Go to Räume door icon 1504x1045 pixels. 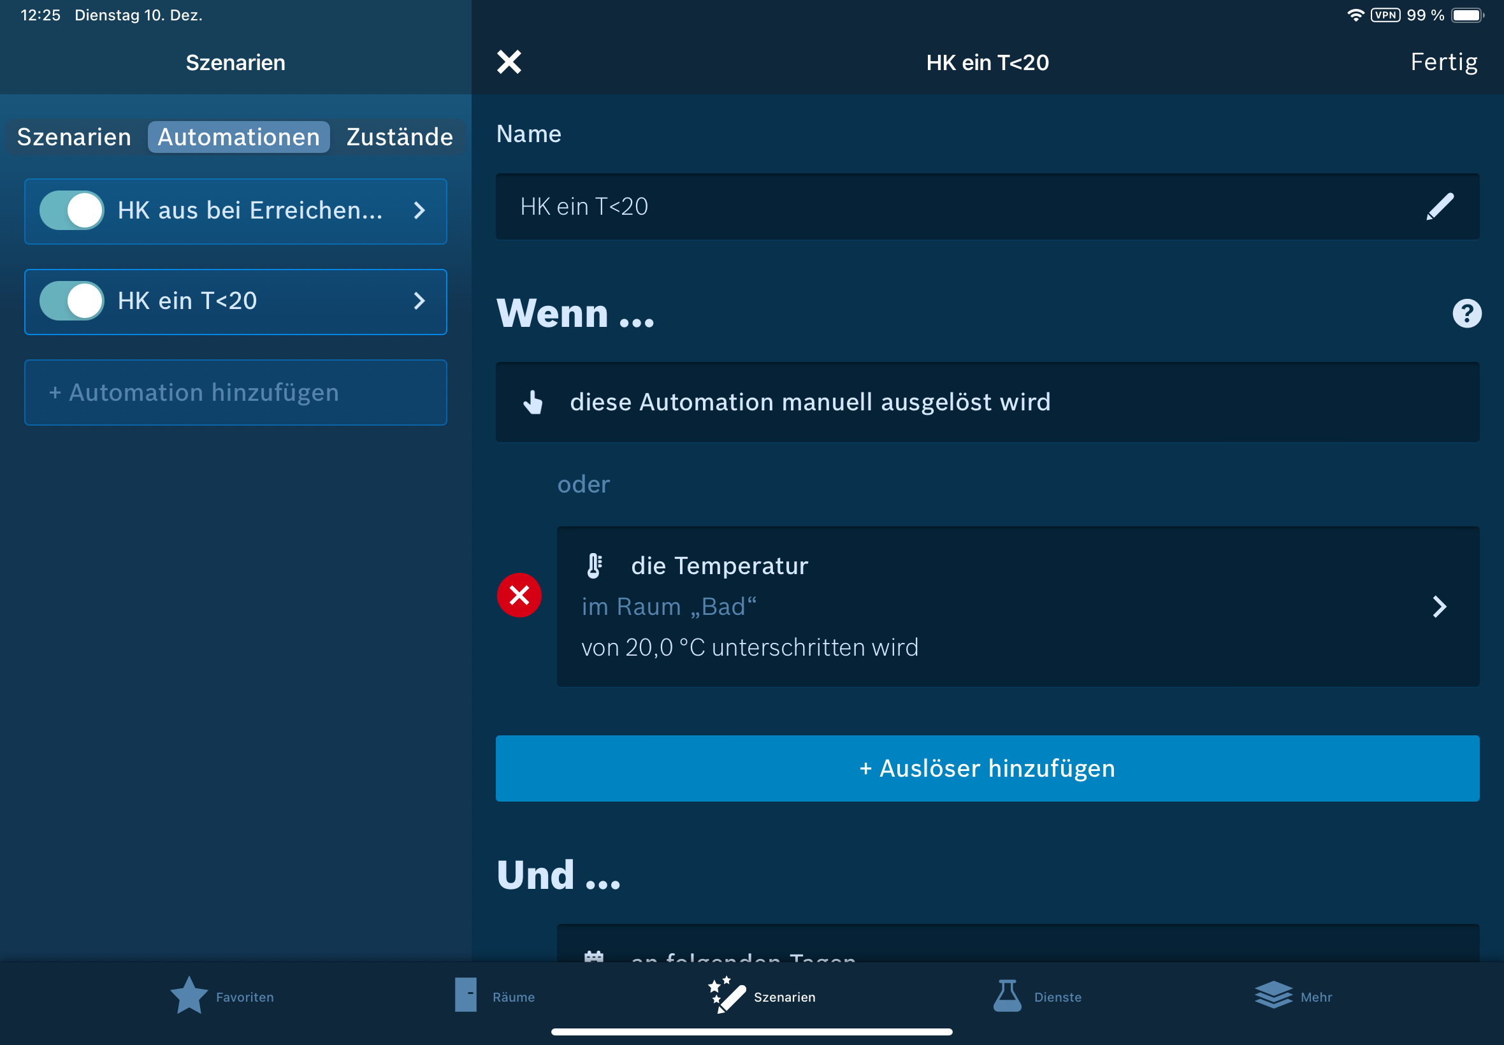coord(466,996)
